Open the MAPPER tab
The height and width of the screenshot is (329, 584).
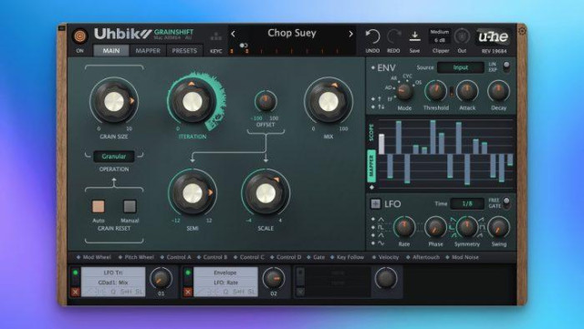pyautogui.click(x=148, y=51)
